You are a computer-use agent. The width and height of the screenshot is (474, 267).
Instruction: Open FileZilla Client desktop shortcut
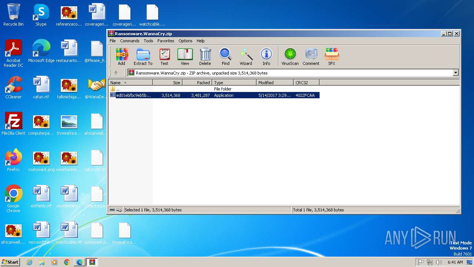(13, 124)
